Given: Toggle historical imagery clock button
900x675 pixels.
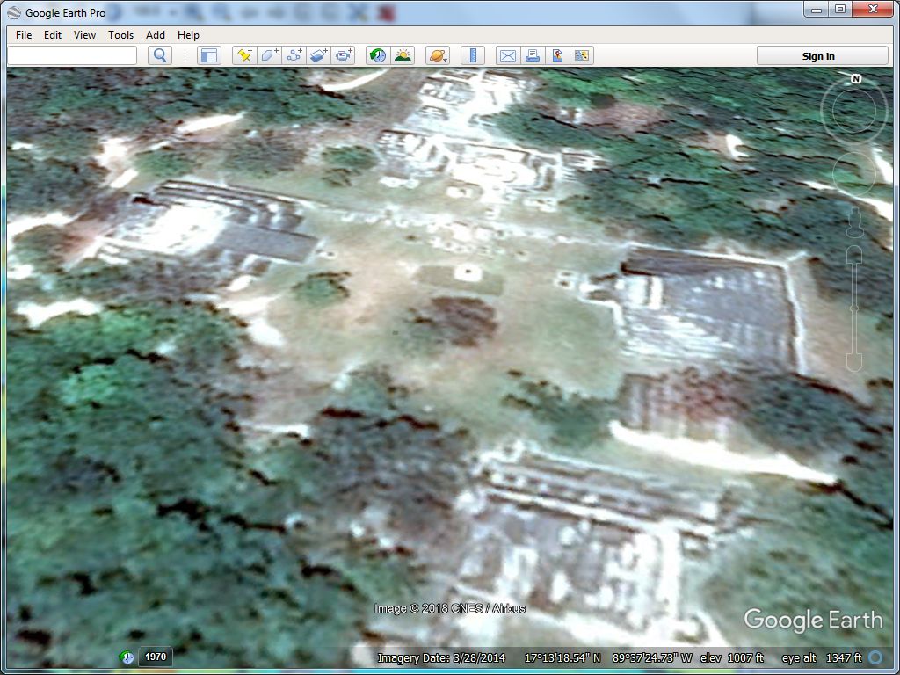Looking at the screenshot, I should [378, 55].
